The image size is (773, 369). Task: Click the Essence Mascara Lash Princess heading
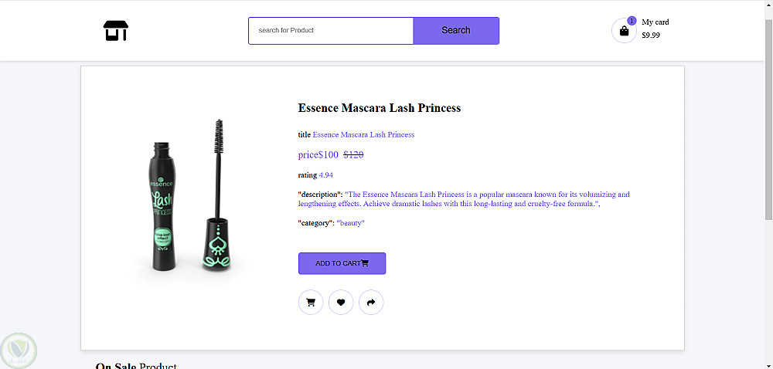(x=379, y=108)
